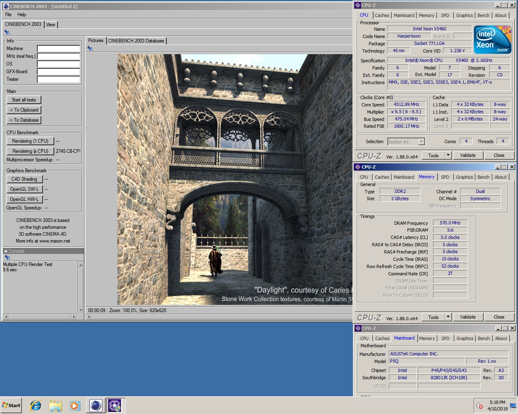The image size is (518, 414).
Task: Open Bench tab in top CPU-Z window
Action: 483,15
